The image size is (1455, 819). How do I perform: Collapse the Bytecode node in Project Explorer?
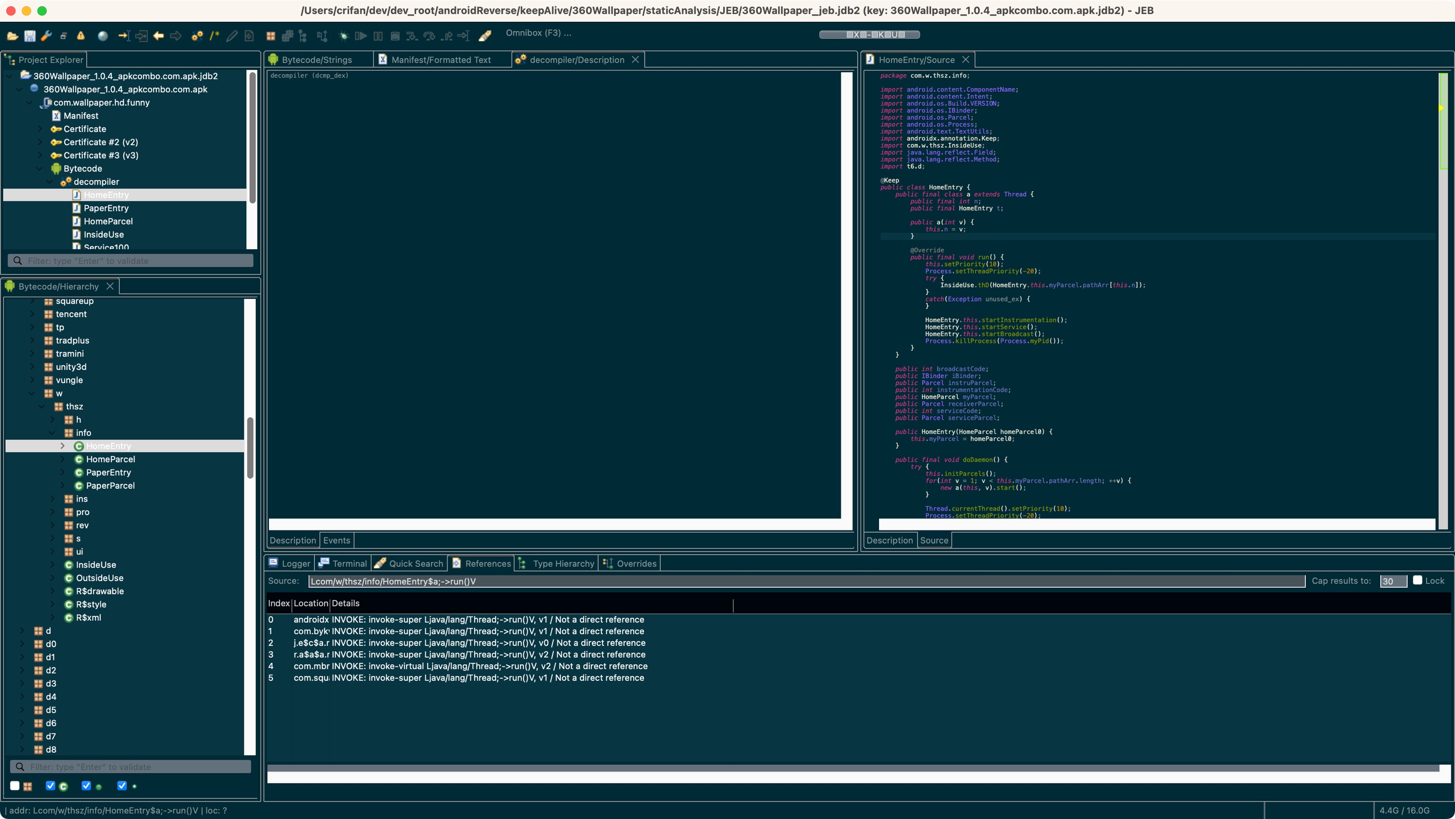(39, 168)
